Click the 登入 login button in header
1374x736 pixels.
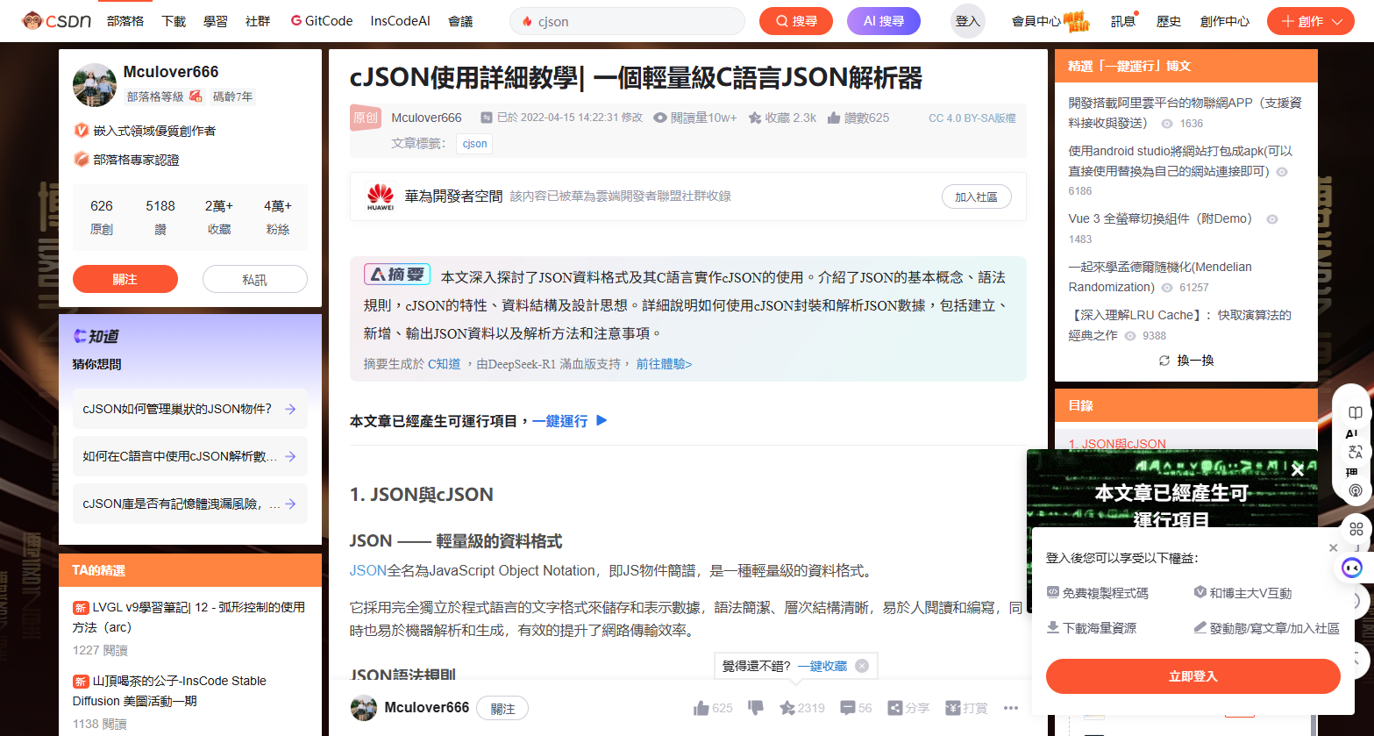tap(968, 21)
